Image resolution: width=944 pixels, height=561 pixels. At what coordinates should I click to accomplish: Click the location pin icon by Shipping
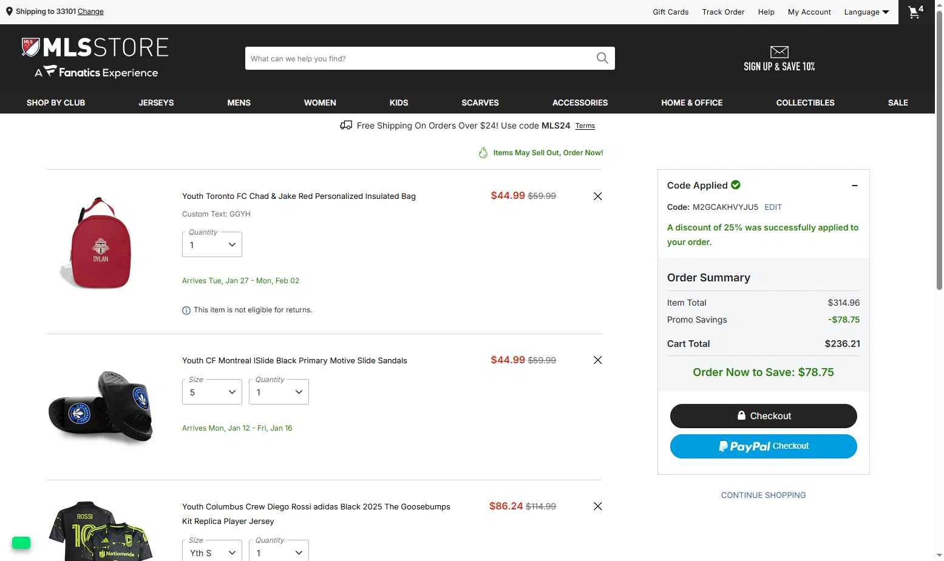9,12
